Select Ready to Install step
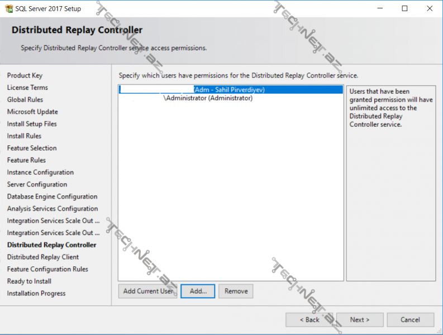 [x=29, y=281]
